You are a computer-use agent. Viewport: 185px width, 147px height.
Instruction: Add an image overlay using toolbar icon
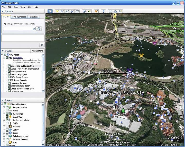[72, 11]
